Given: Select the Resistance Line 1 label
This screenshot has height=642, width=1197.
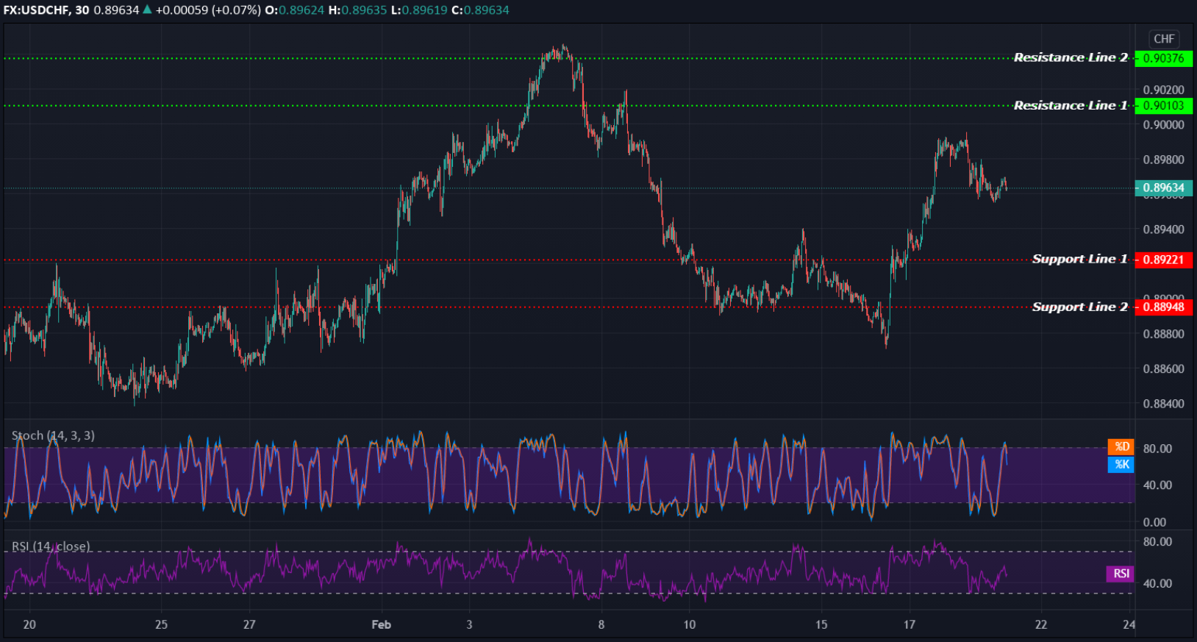Looking at the screenshot, I should point(1071,105).
